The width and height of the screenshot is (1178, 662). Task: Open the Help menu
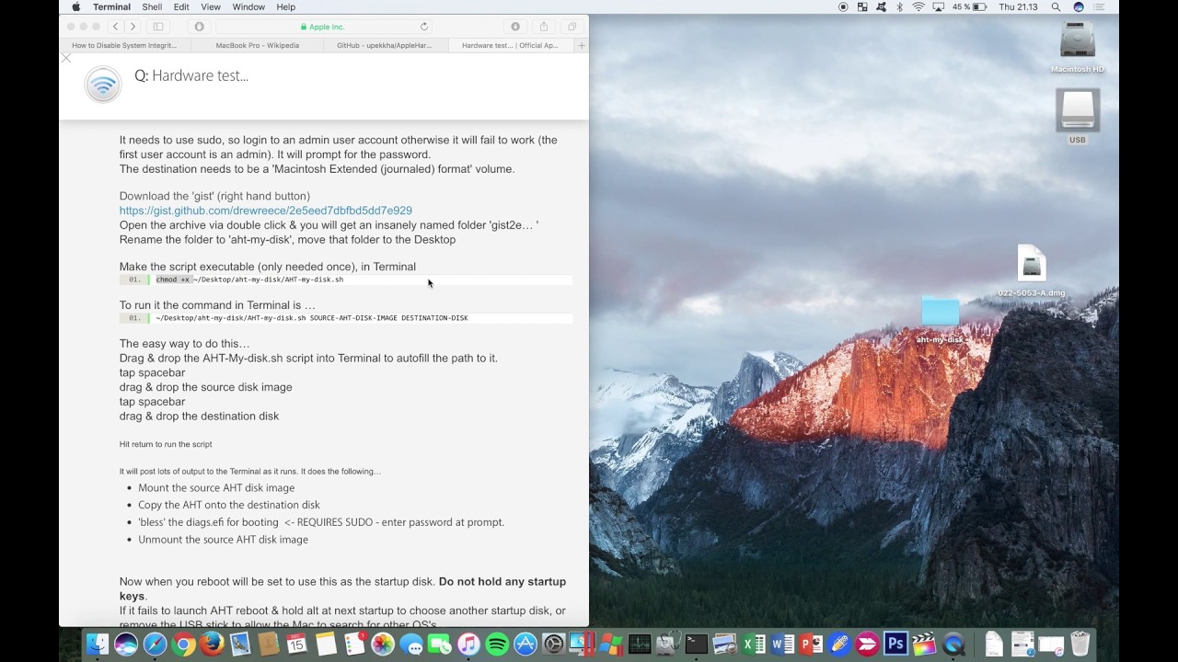point(286,6)
